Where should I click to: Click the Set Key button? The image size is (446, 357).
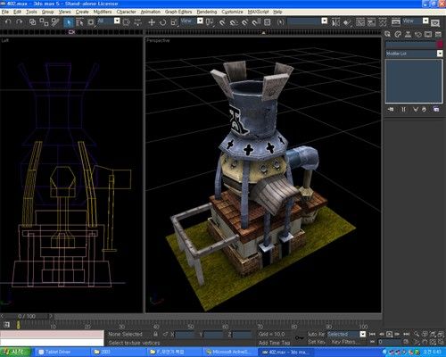point(318,342)
